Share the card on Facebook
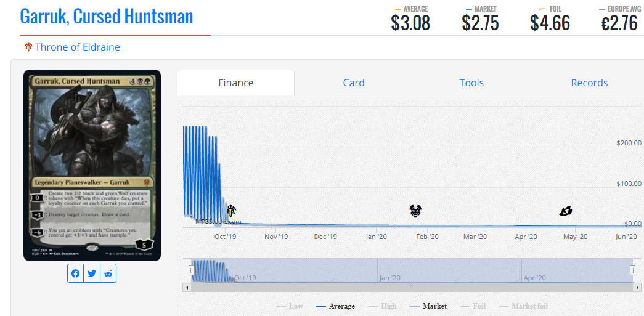 tap(76, 273)
